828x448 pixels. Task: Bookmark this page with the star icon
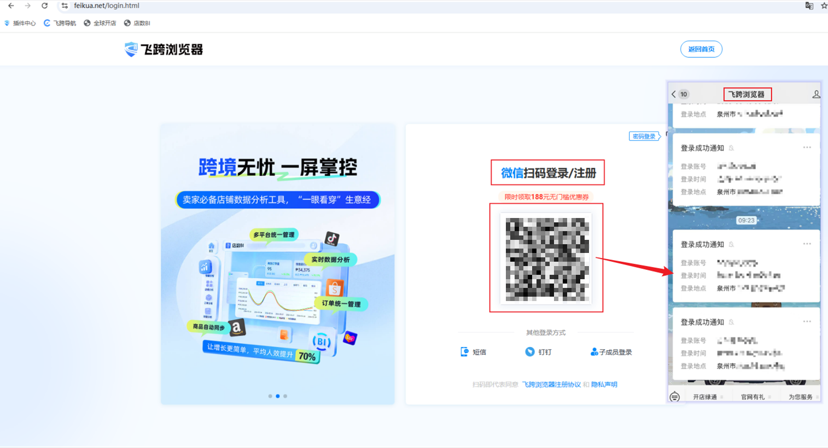pyautogui.click(x=824, y=6)
